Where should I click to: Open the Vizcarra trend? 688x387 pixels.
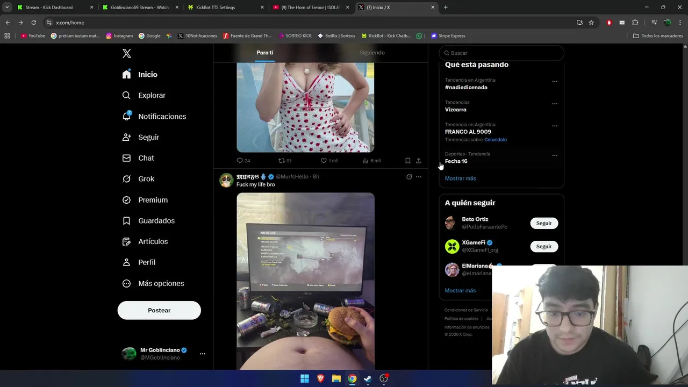pyautogui.click(x=456, y=110)
